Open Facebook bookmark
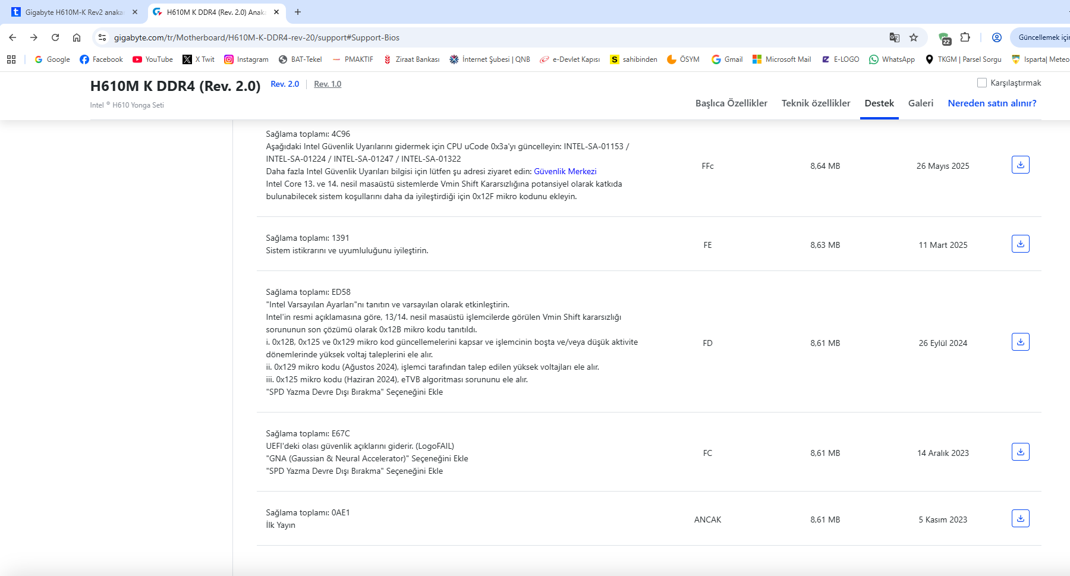The height and width of the screenshot is (576, 1070). point(101,59)
